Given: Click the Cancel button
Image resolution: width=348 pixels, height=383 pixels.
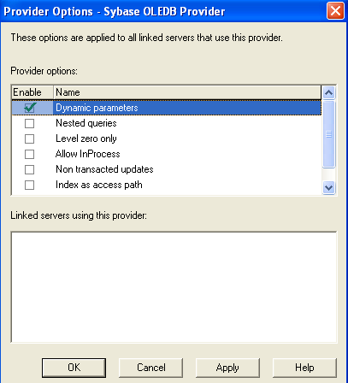Looking at the screenshot, I should (x=150, y=368).
